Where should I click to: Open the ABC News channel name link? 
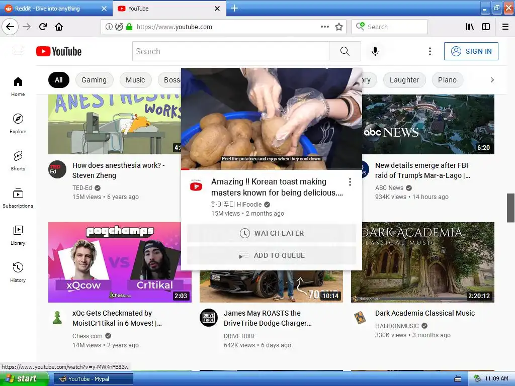389,188
